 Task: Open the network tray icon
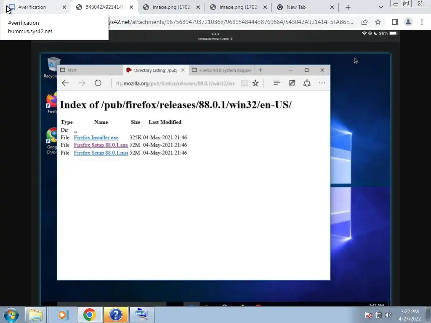coord(378,315)
